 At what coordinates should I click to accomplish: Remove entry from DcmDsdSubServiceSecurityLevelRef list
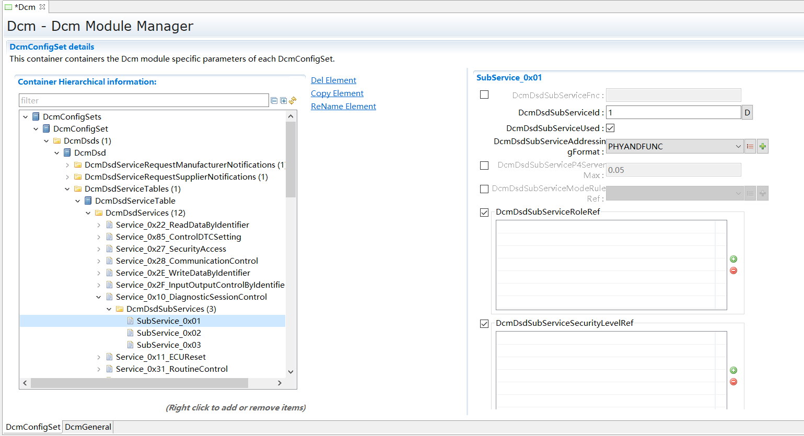733,382
